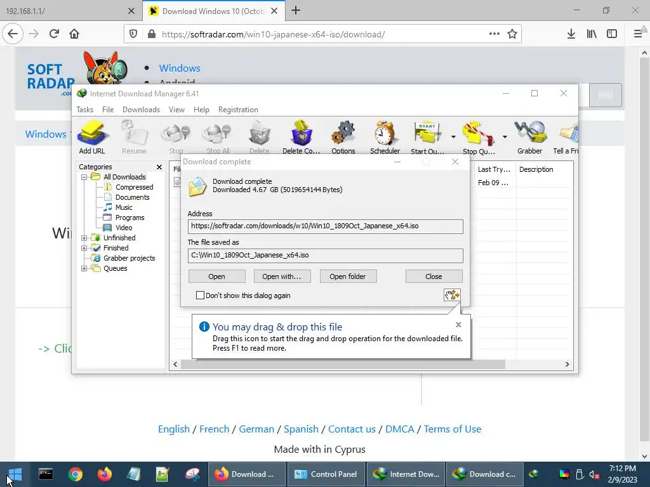The height and width of the screenshot is (487, 650).
Task: Expand the Finished tree node
Action: click(x=84, y=249)
